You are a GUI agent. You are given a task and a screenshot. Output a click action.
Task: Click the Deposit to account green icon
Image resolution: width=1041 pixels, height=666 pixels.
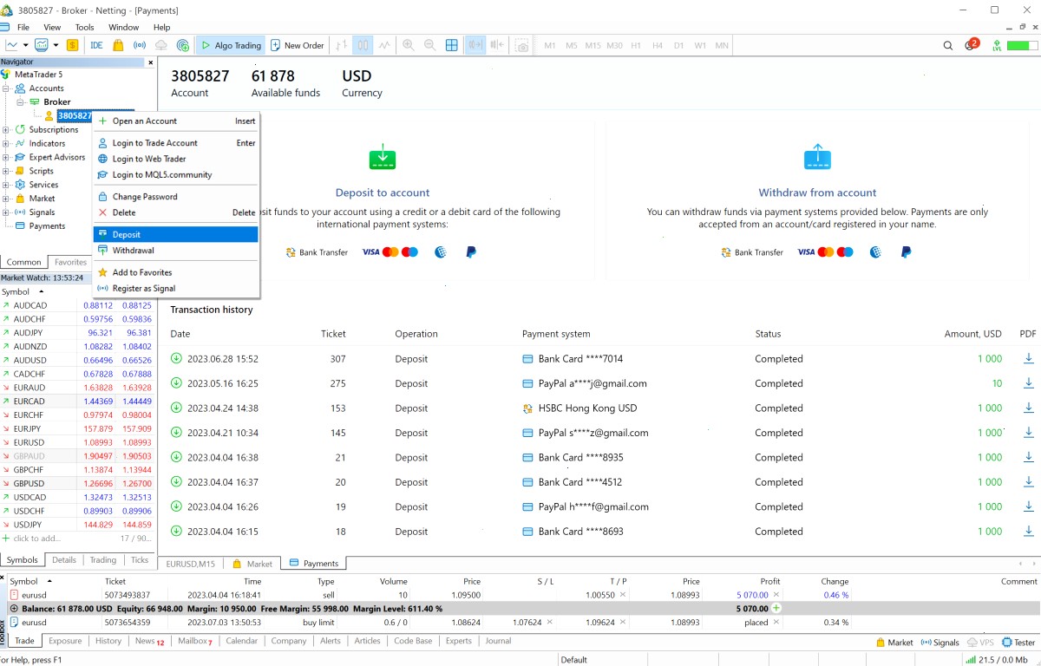pos(383,158)
